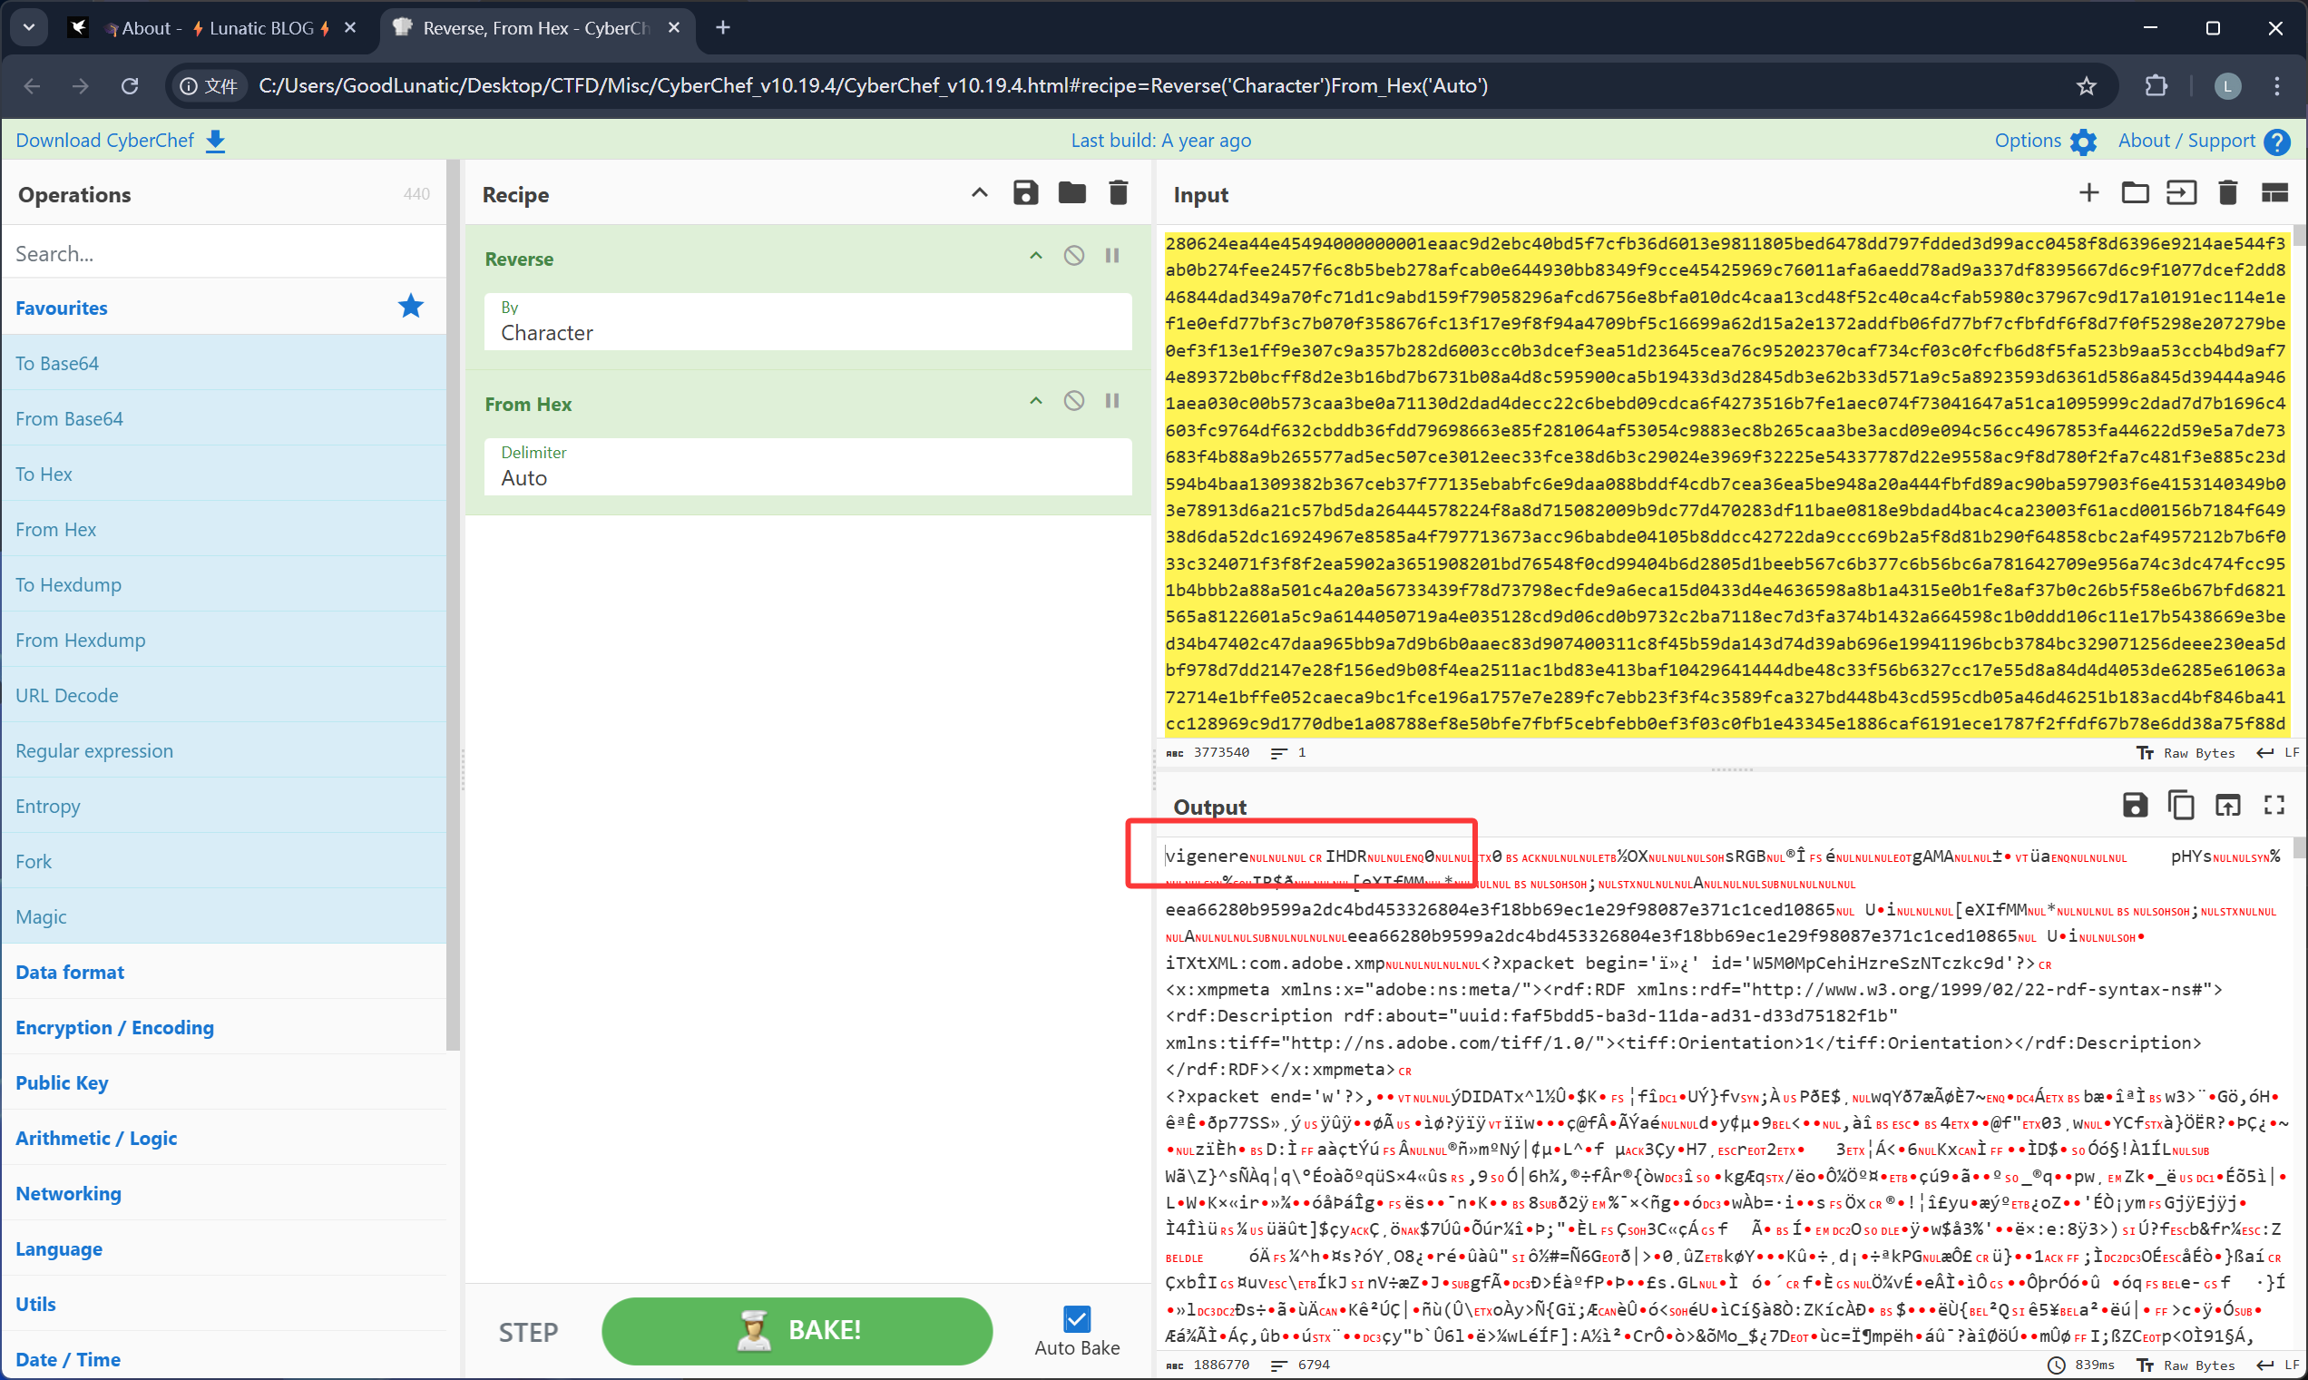Open the Reverse By Character dropdown

[807, 322]
